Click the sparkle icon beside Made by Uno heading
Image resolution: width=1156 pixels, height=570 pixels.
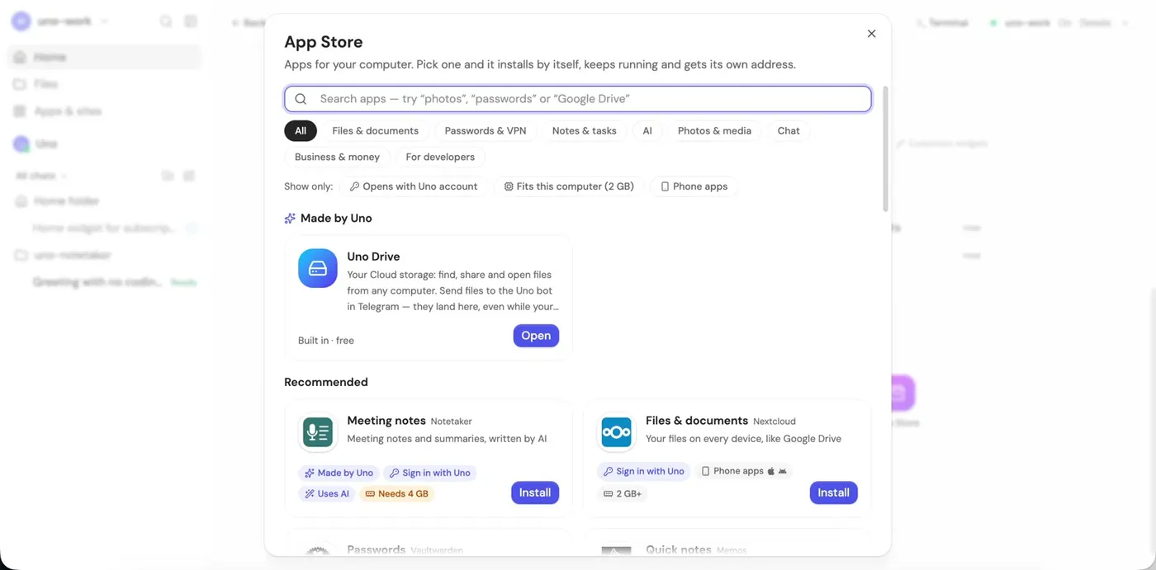(x=290, y=219)
